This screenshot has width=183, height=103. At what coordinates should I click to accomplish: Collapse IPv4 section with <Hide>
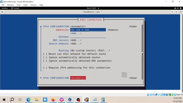[x=133, y=27]
